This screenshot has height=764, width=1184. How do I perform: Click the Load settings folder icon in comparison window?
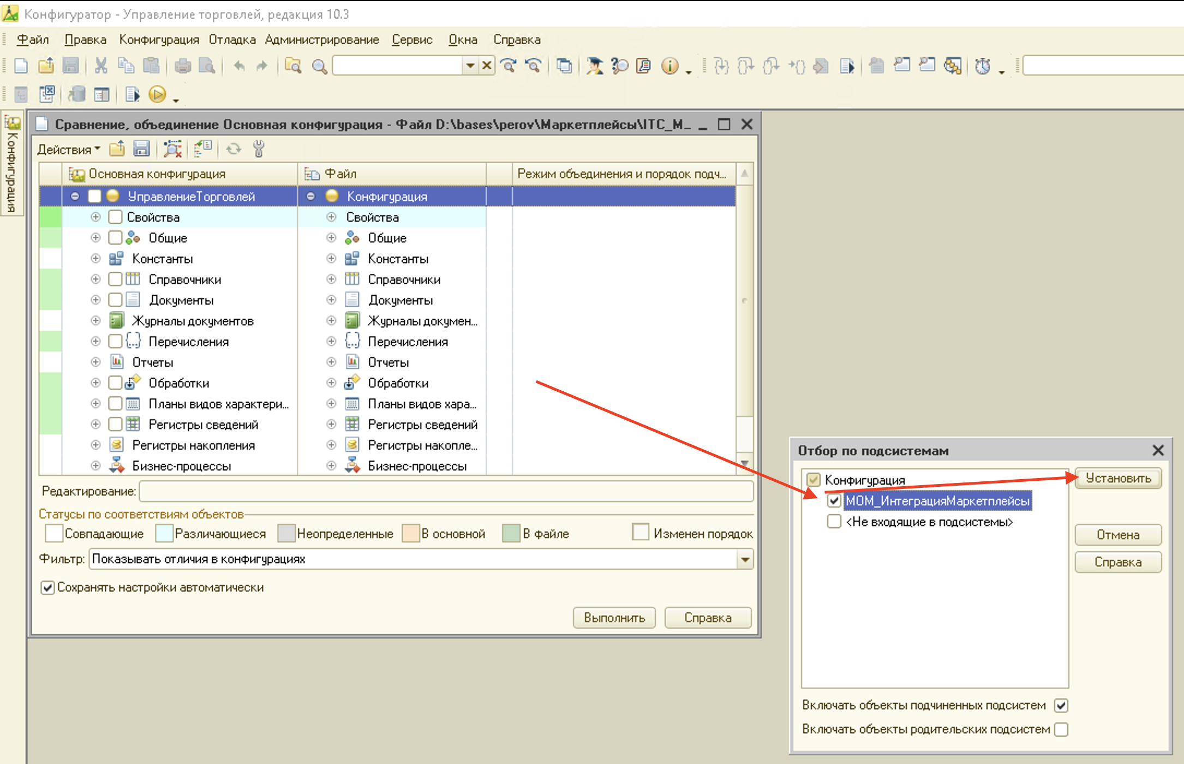click(117, 148)
